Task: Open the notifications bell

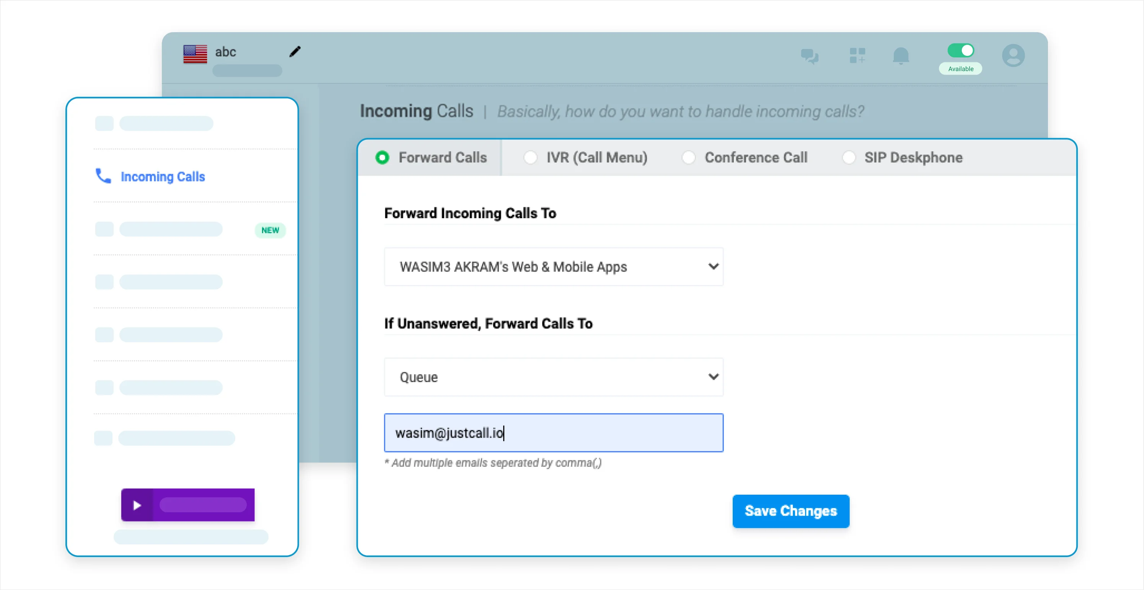Action: [x=901, y=56]
